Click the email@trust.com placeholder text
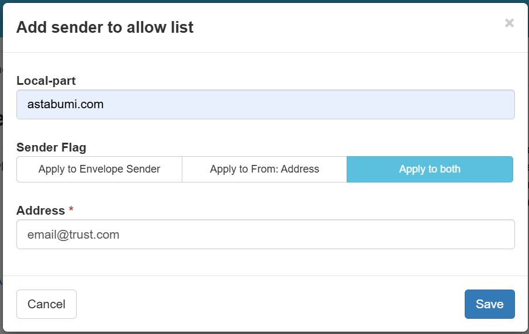Viewport: 529px width, 334px height. (x=73, y=235)
